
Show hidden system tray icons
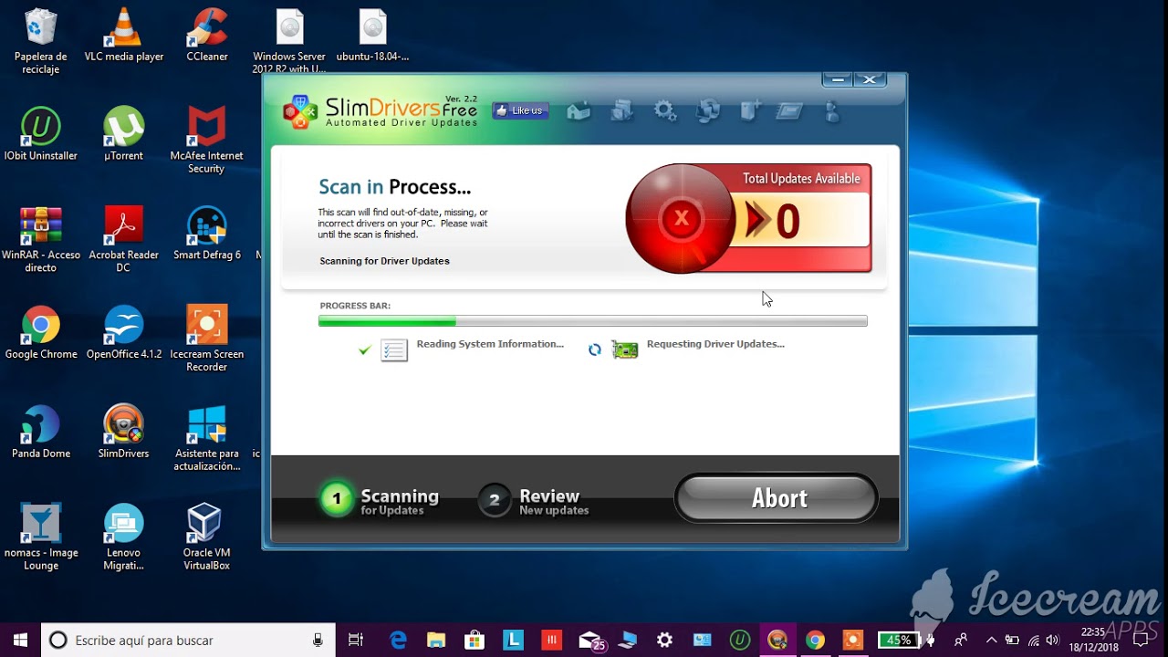click(x=990, y=640)
